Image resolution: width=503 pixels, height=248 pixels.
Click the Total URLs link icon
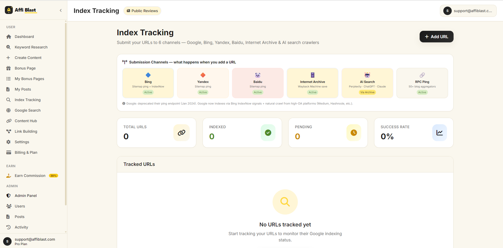[x=182, y=133]
